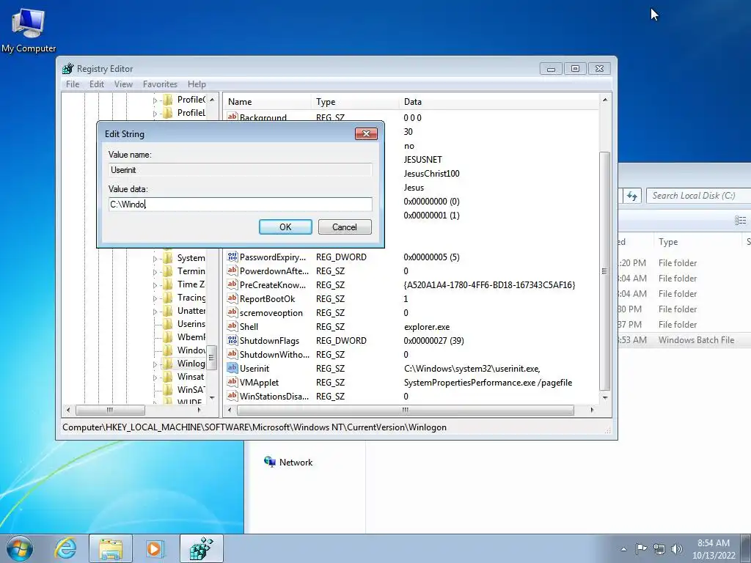
Task: Click the JesusChrist100 data value
Action: (431, 173)
